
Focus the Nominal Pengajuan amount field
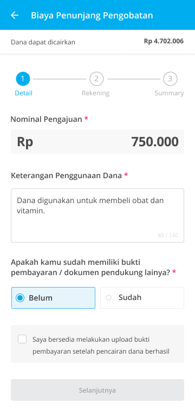coord(97,141)
